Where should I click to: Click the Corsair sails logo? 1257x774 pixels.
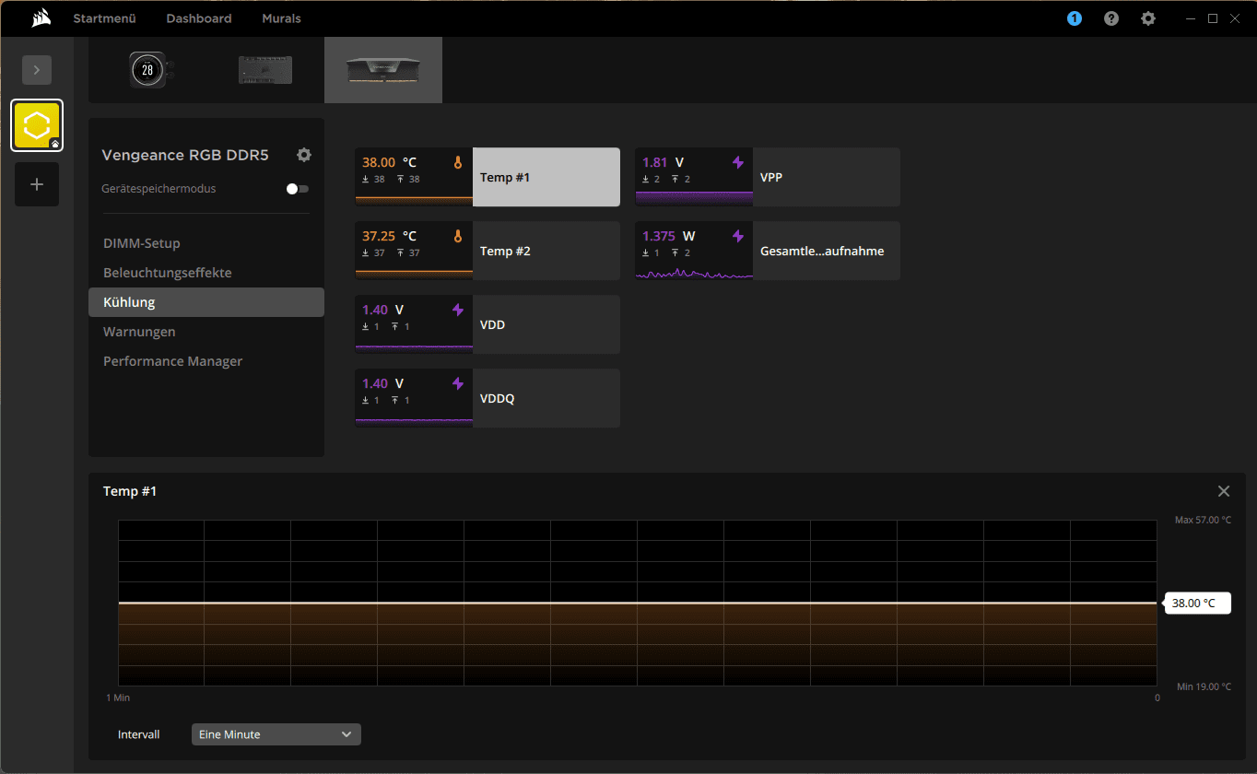coord(40,18)
